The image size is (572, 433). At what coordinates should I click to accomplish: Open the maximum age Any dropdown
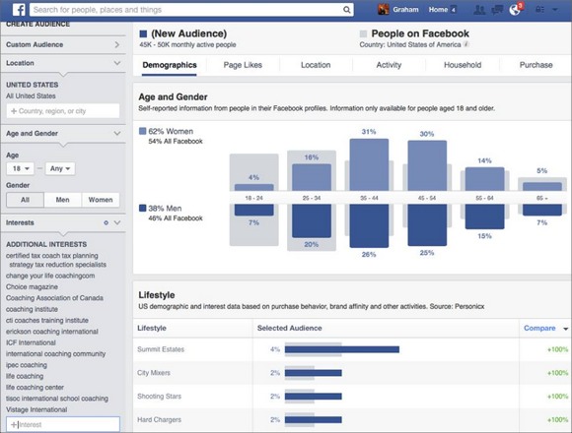coord(60,168)
